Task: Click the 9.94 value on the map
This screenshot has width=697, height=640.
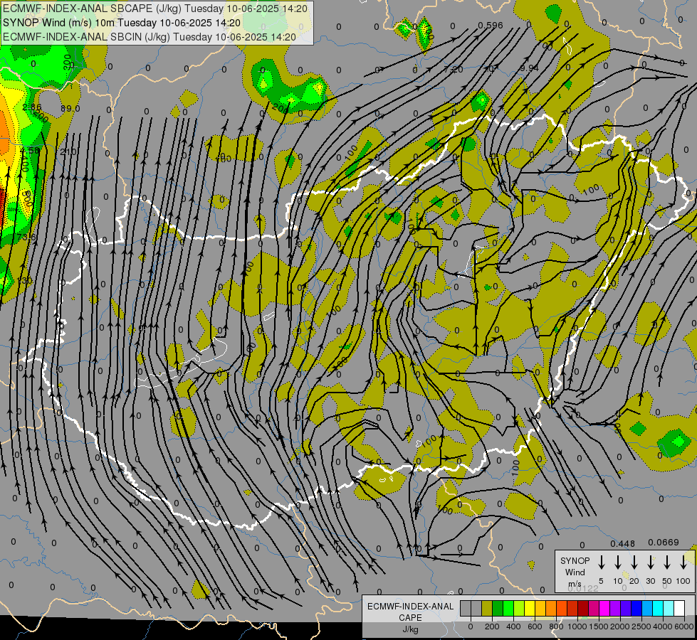Action: [x=529, y=68]
